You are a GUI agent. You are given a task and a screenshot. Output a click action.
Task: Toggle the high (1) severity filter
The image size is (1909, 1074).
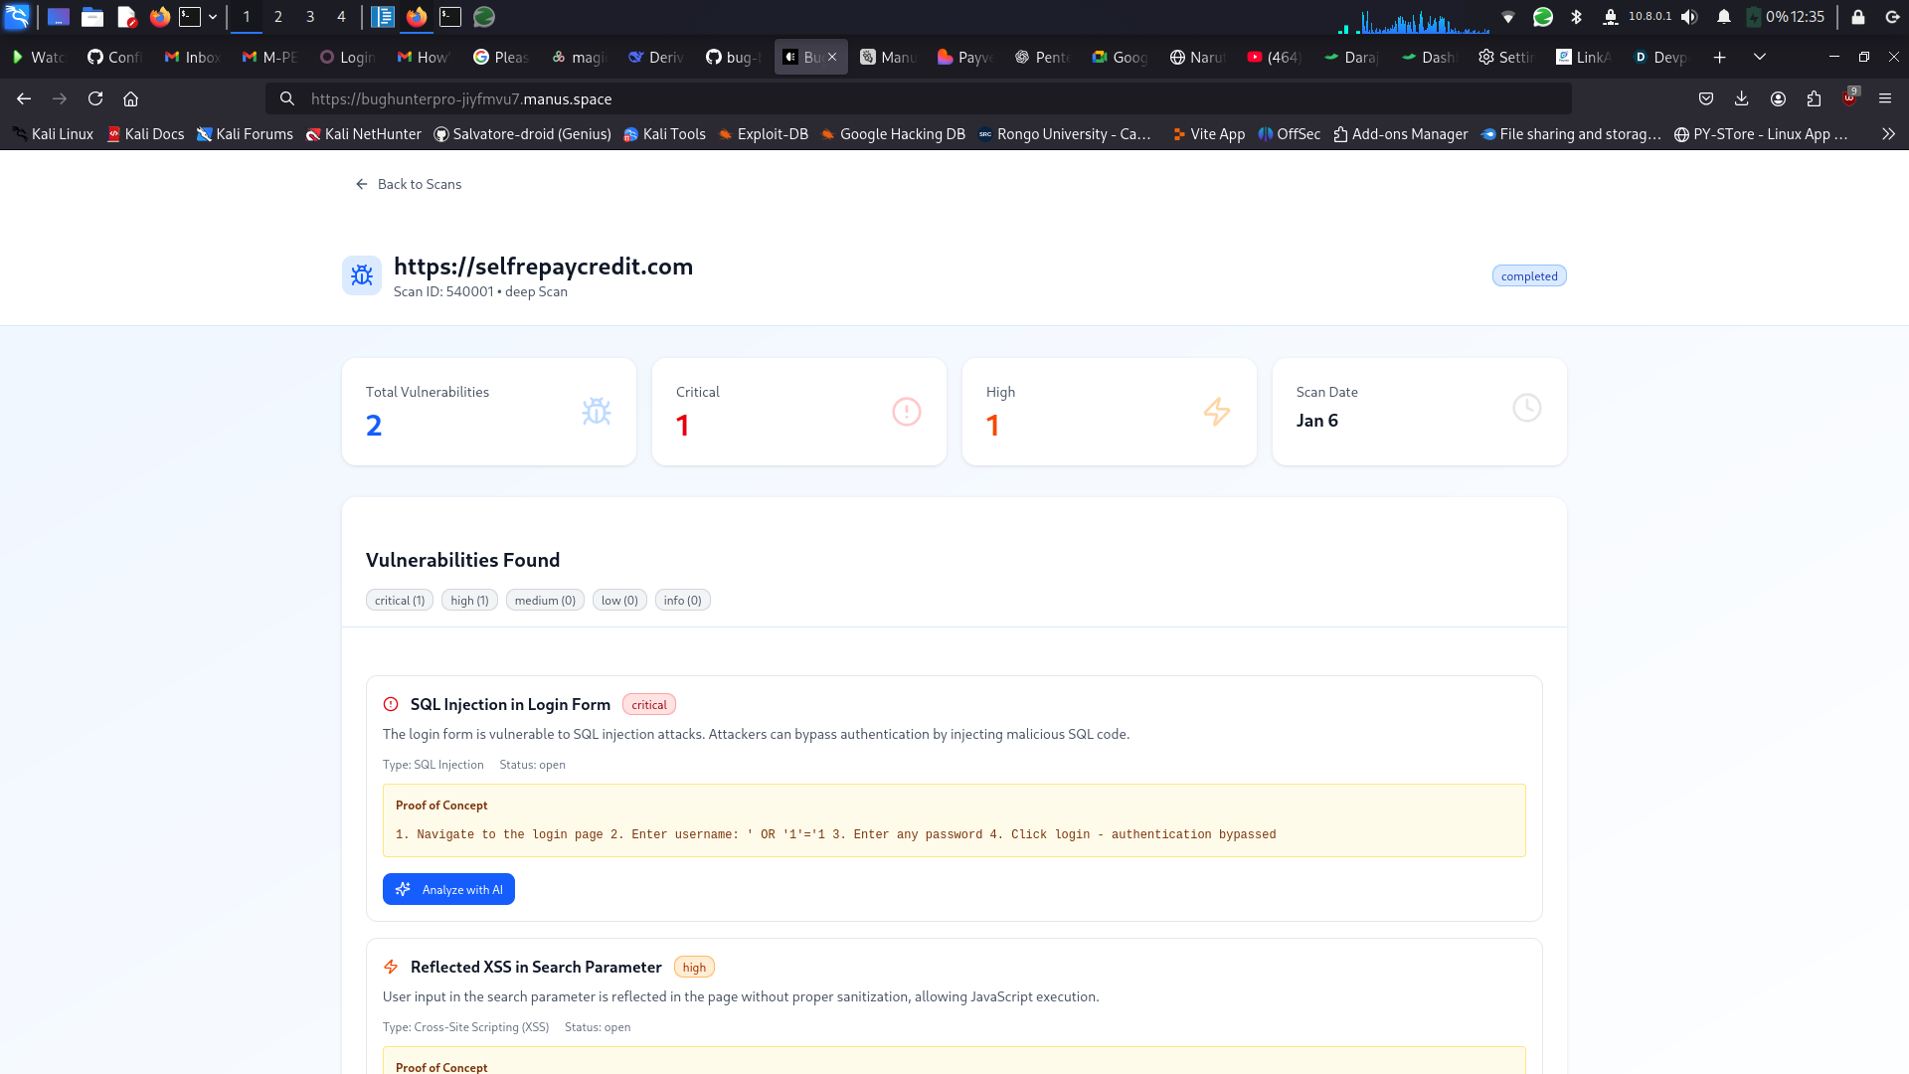(x=469, y=601)
